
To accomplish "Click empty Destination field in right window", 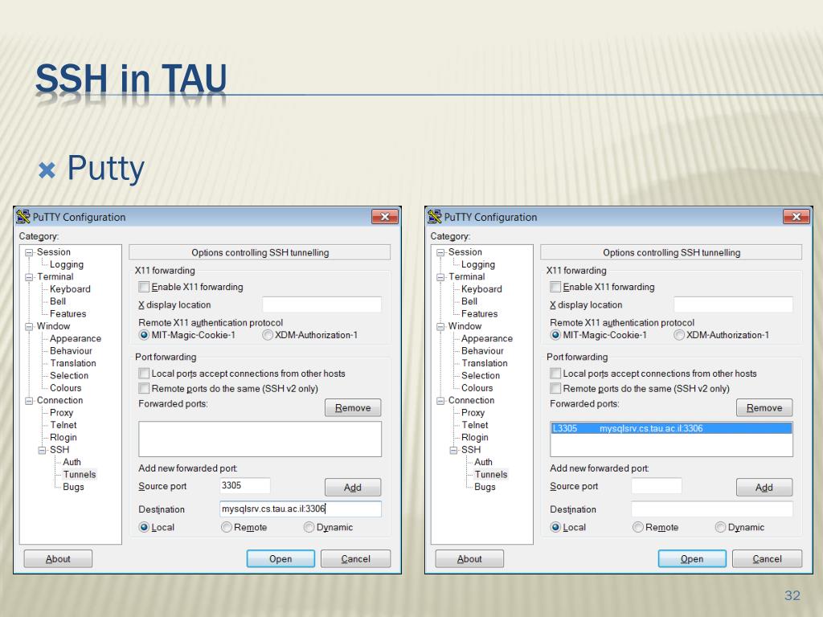I will (712, 509).
